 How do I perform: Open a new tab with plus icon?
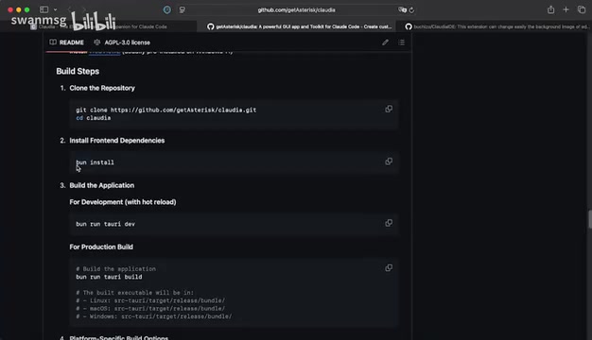pos(566,9)
